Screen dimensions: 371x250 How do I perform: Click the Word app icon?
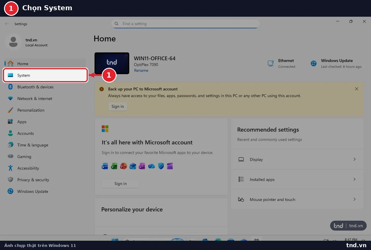105,166
